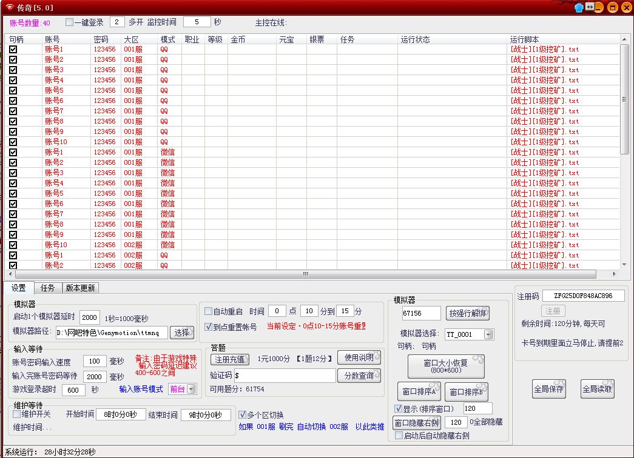Image resolution: width=634 pixels, height=458 pixels.
Task: Switch to the 任务 tab
Action: 48,288
